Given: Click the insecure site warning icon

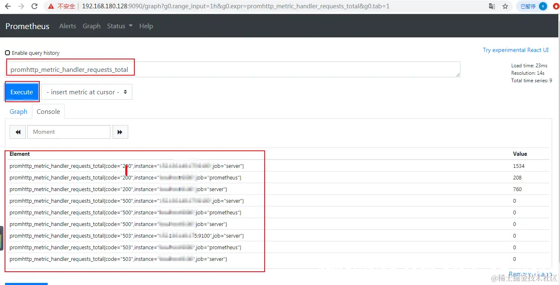Looking at the screenshot, I should tap(51, 6).
